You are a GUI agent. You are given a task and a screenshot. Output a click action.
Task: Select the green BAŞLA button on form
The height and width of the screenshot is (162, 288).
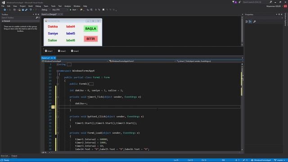click(x=91, y=29)
